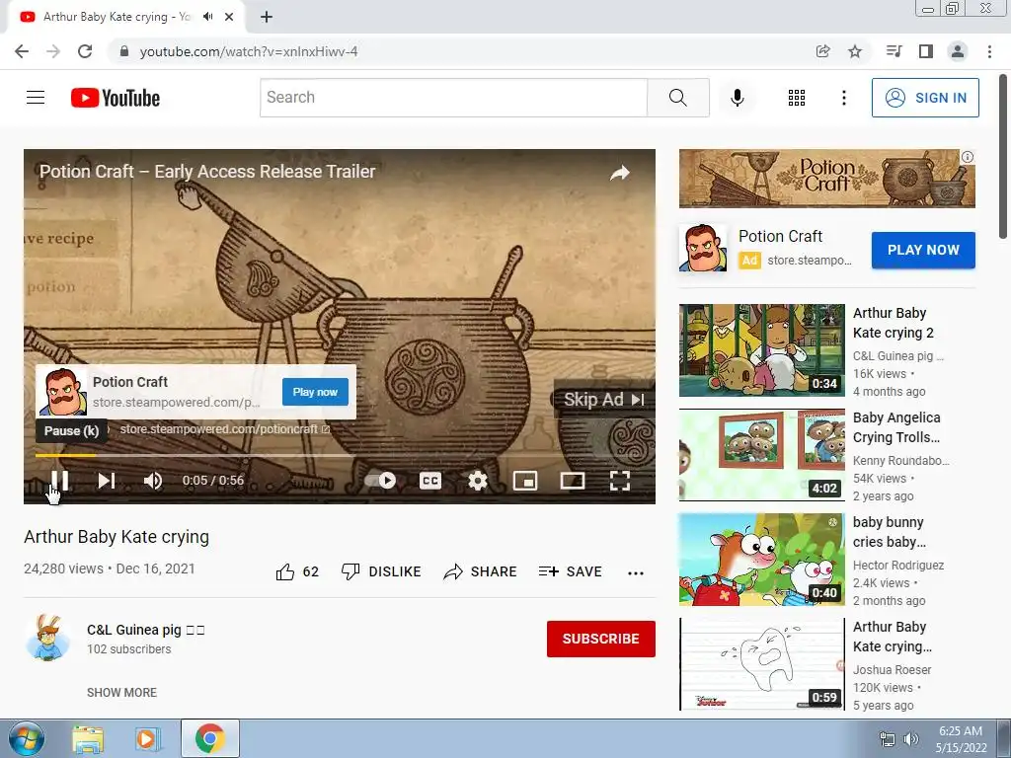Pause the video with the pause button

[x=59, y=481]
